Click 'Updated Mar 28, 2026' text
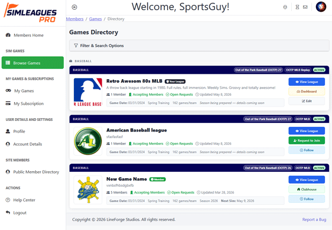332x230 pixels. coord(215,193)
